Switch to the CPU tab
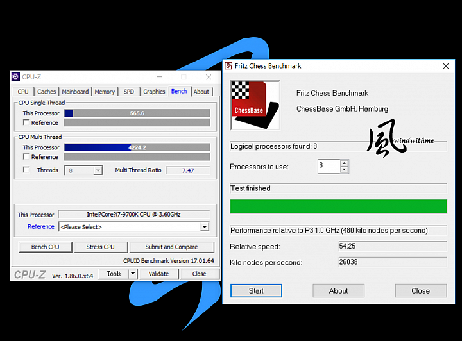The width and height of the screenshot is (462, 341). (x=23, y=92)
